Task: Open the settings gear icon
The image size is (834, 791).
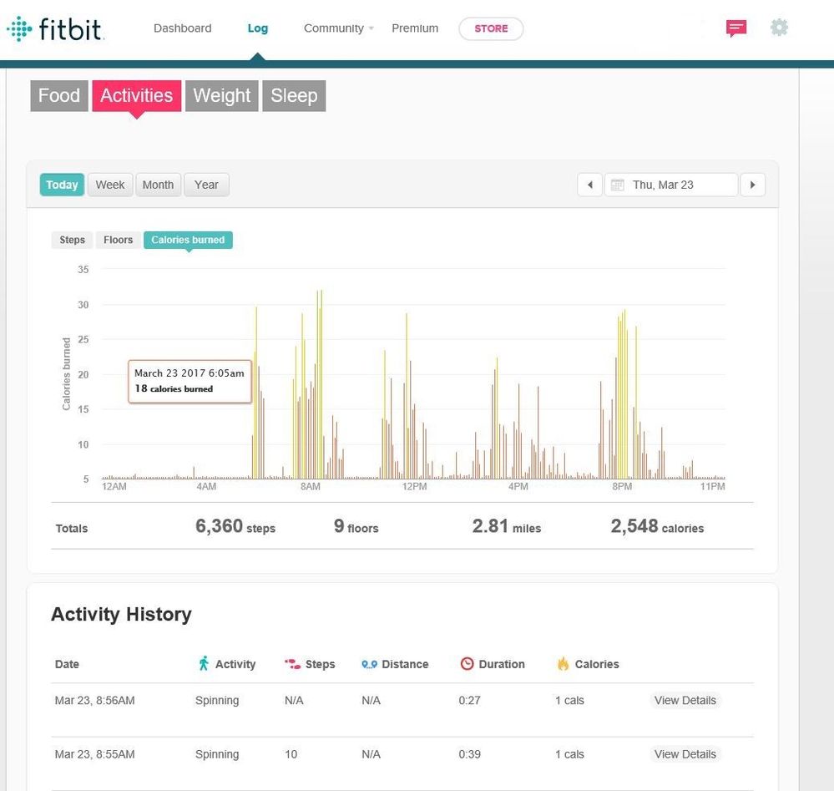Action: click(x=779, y=28)
